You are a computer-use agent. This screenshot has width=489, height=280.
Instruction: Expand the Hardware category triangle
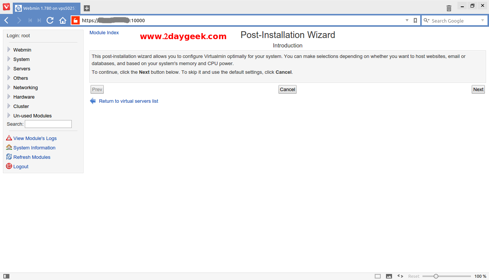coord(9,96)
